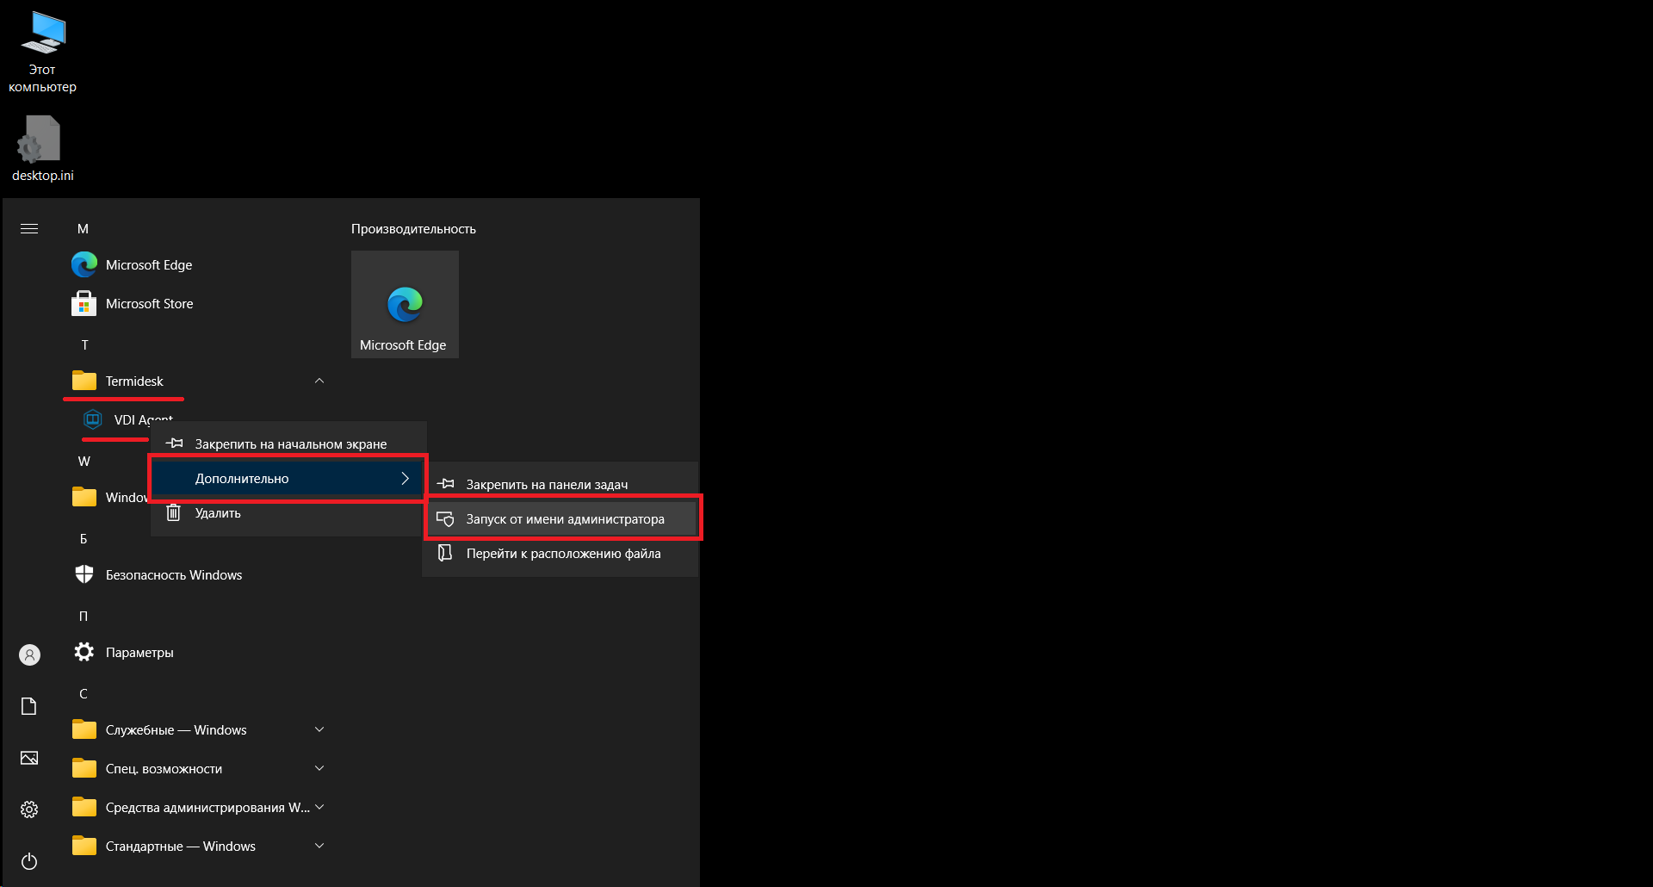Image resolution: width=1653 pixels, height=887 pixels.
Task: Click the Termidesk folder name
Action: pos(134,381)
